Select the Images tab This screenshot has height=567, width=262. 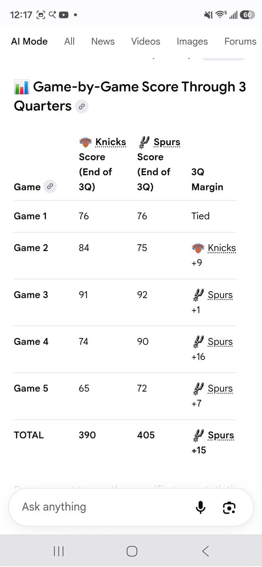(192, 42)
